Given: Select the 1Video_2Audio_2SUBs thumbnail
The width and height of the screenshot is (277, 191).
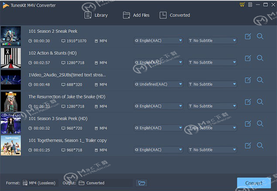Looking at the screenshot, I should coord(11,80).
